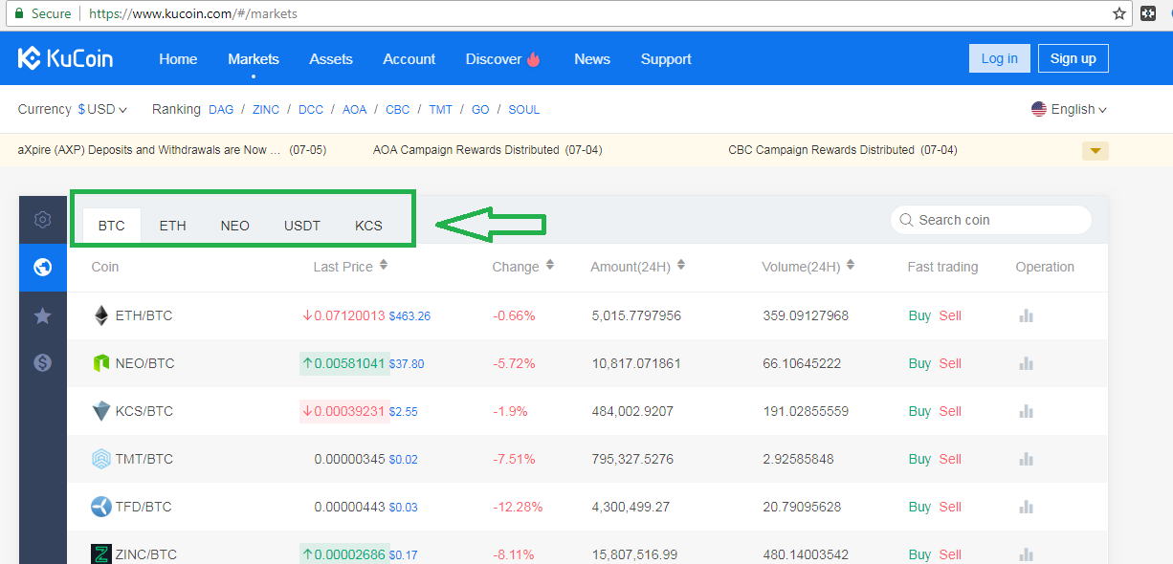The width and height of the screenshot is (1173, 564).
Task: Click the ZINC coin icon
Action: point(100,554)
